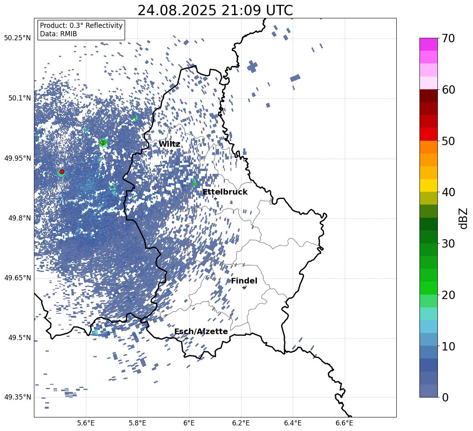Click the dark maroon colorbar swatch just below 60
Screen dimensions: 473x431
coord(429,96)
